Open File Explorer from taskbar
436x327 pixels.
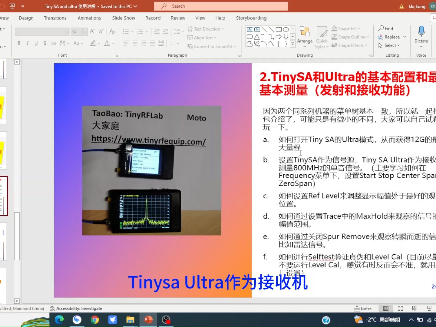click(130, 320)
